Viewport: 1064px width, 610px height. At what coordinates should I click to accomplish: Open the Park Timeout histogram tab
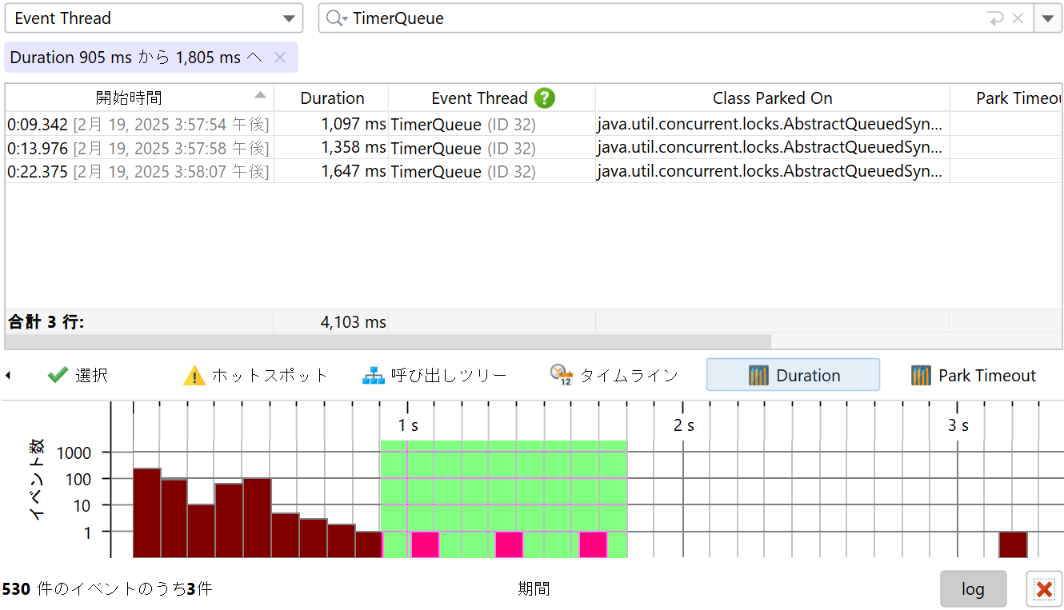point(973,375)
